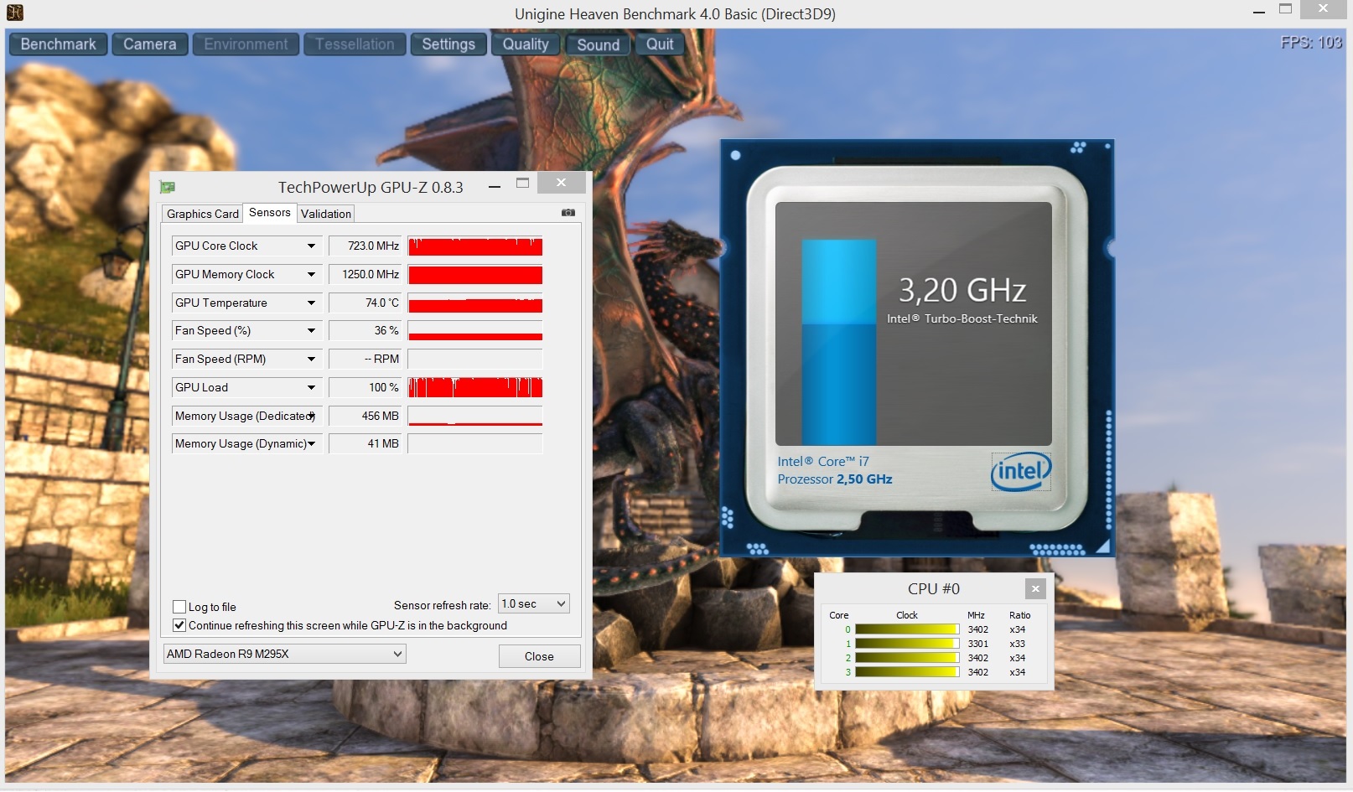Click the Close button in GPU-Z
1353x792 pixels.
point(539,656)
